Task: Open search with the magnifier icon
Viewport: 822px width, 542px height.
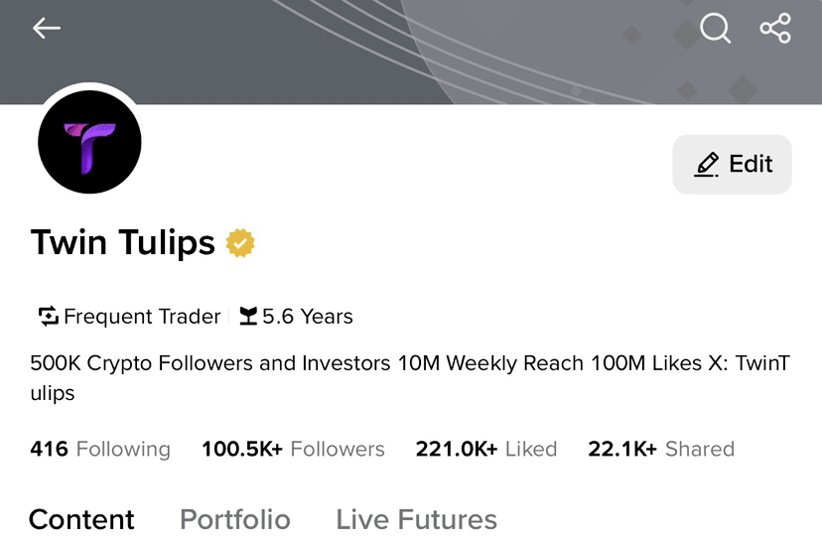Action: tap(715, 28)
